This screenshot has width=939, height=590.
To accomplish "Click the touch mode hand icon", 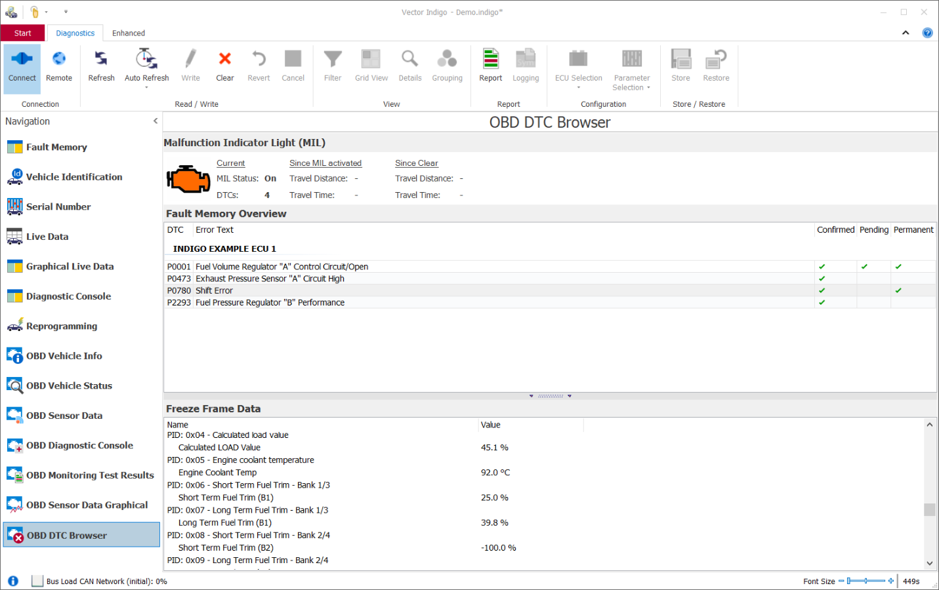I will (x=34, y=12).
